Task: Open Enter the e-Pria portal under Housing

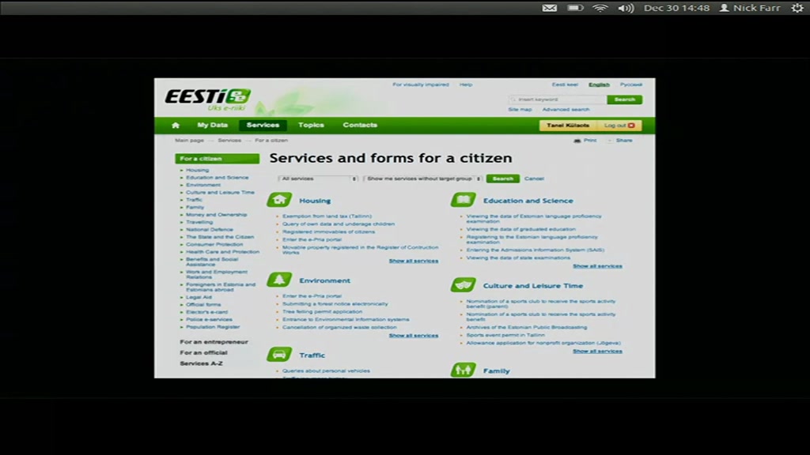Action: pos(312,239)
